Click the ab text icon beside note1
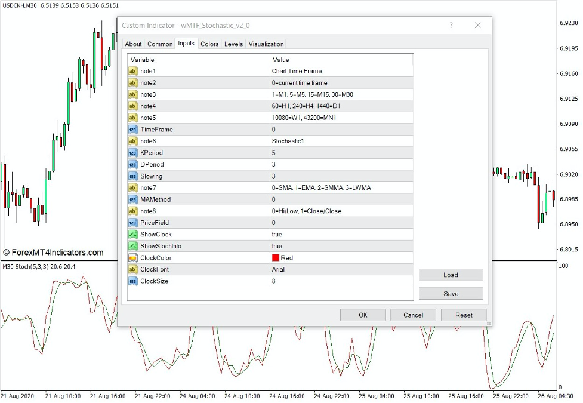Screen dimensions: 583x403 (132, 70)
